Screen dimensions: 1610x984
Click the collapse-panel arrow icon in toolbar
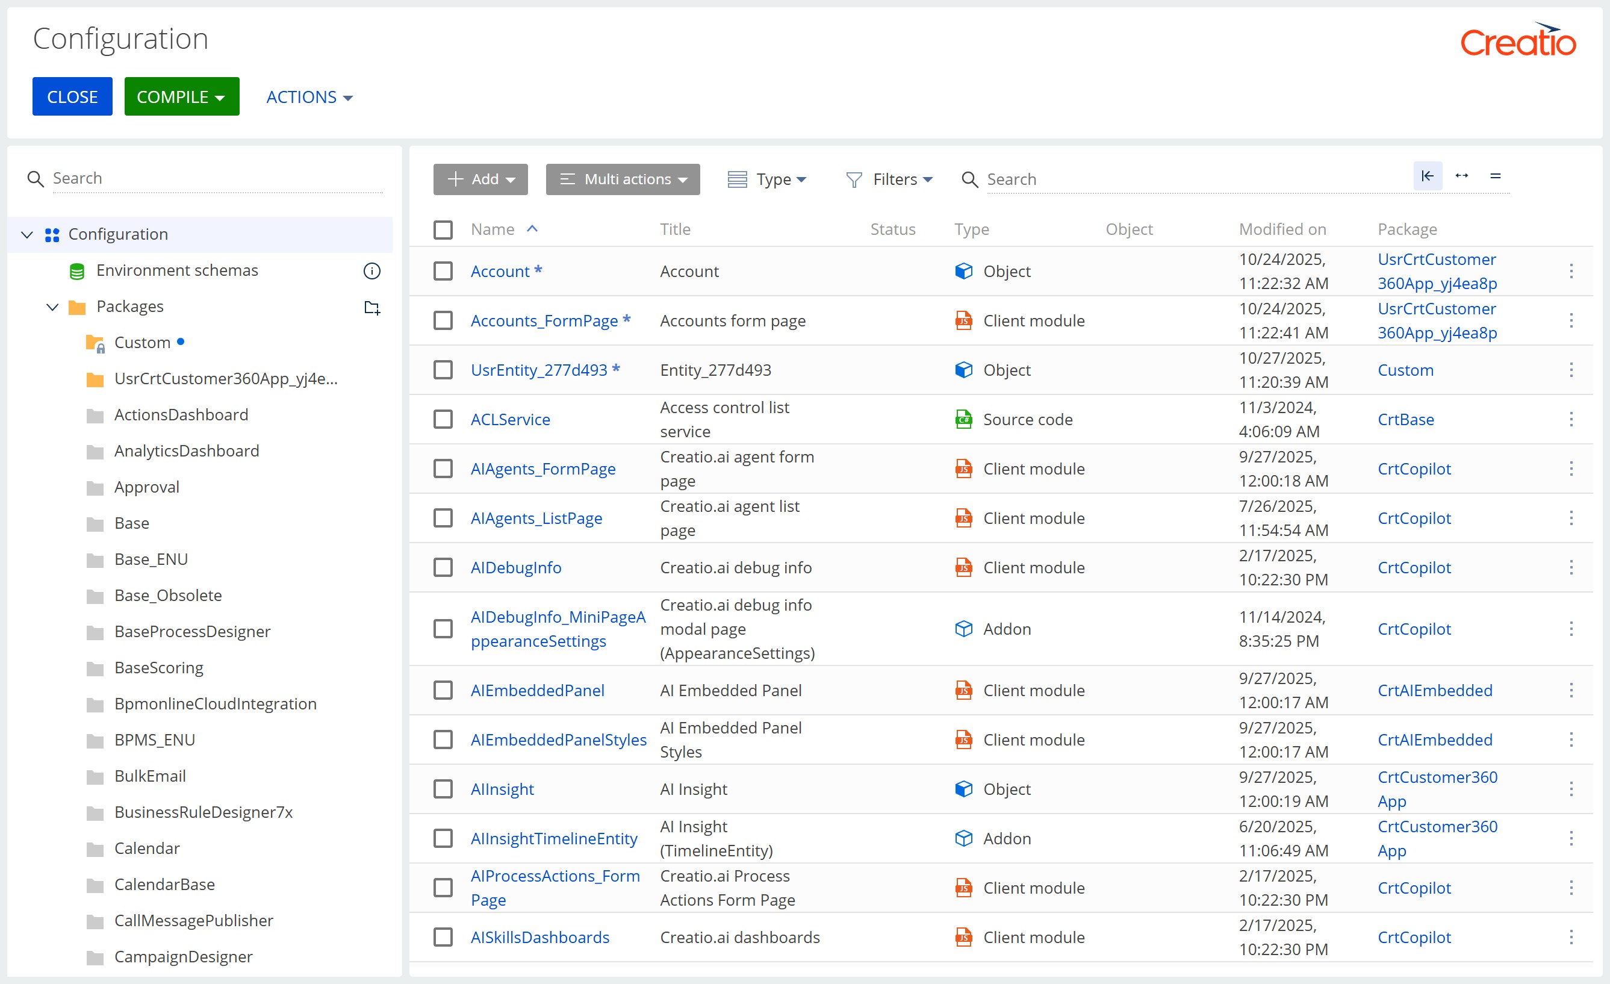point(1427,176)
